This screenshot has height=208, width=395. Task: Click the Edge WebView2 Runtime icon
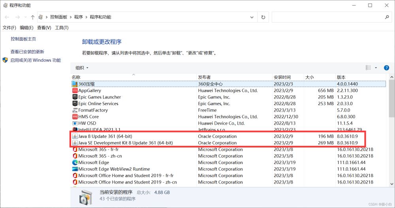point(75,169)
